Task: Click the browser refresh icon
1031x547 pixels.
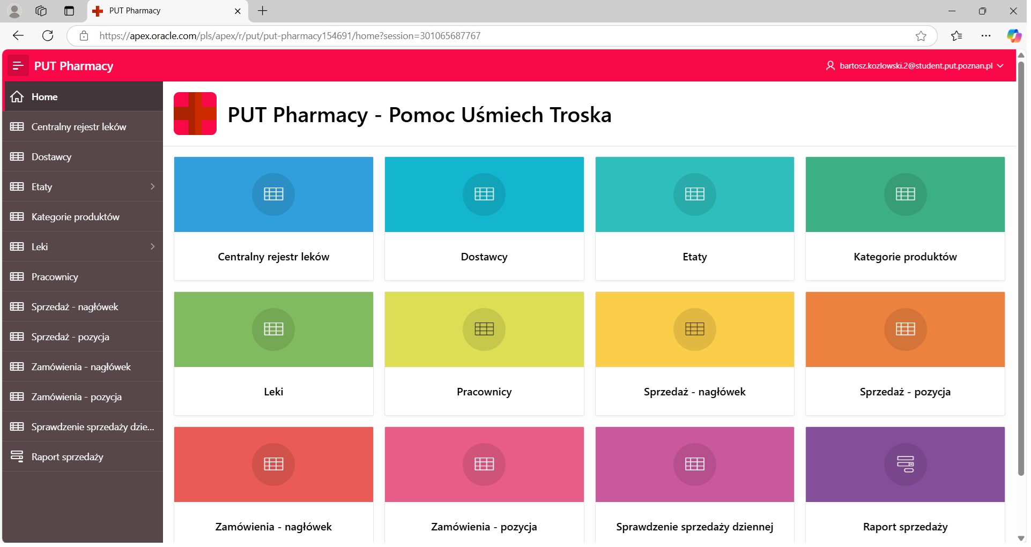Action: pos(48,36)
